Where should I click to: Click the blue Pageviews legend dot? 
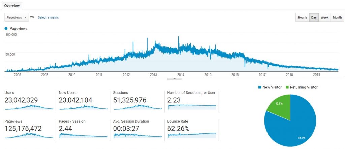(6, 29)
